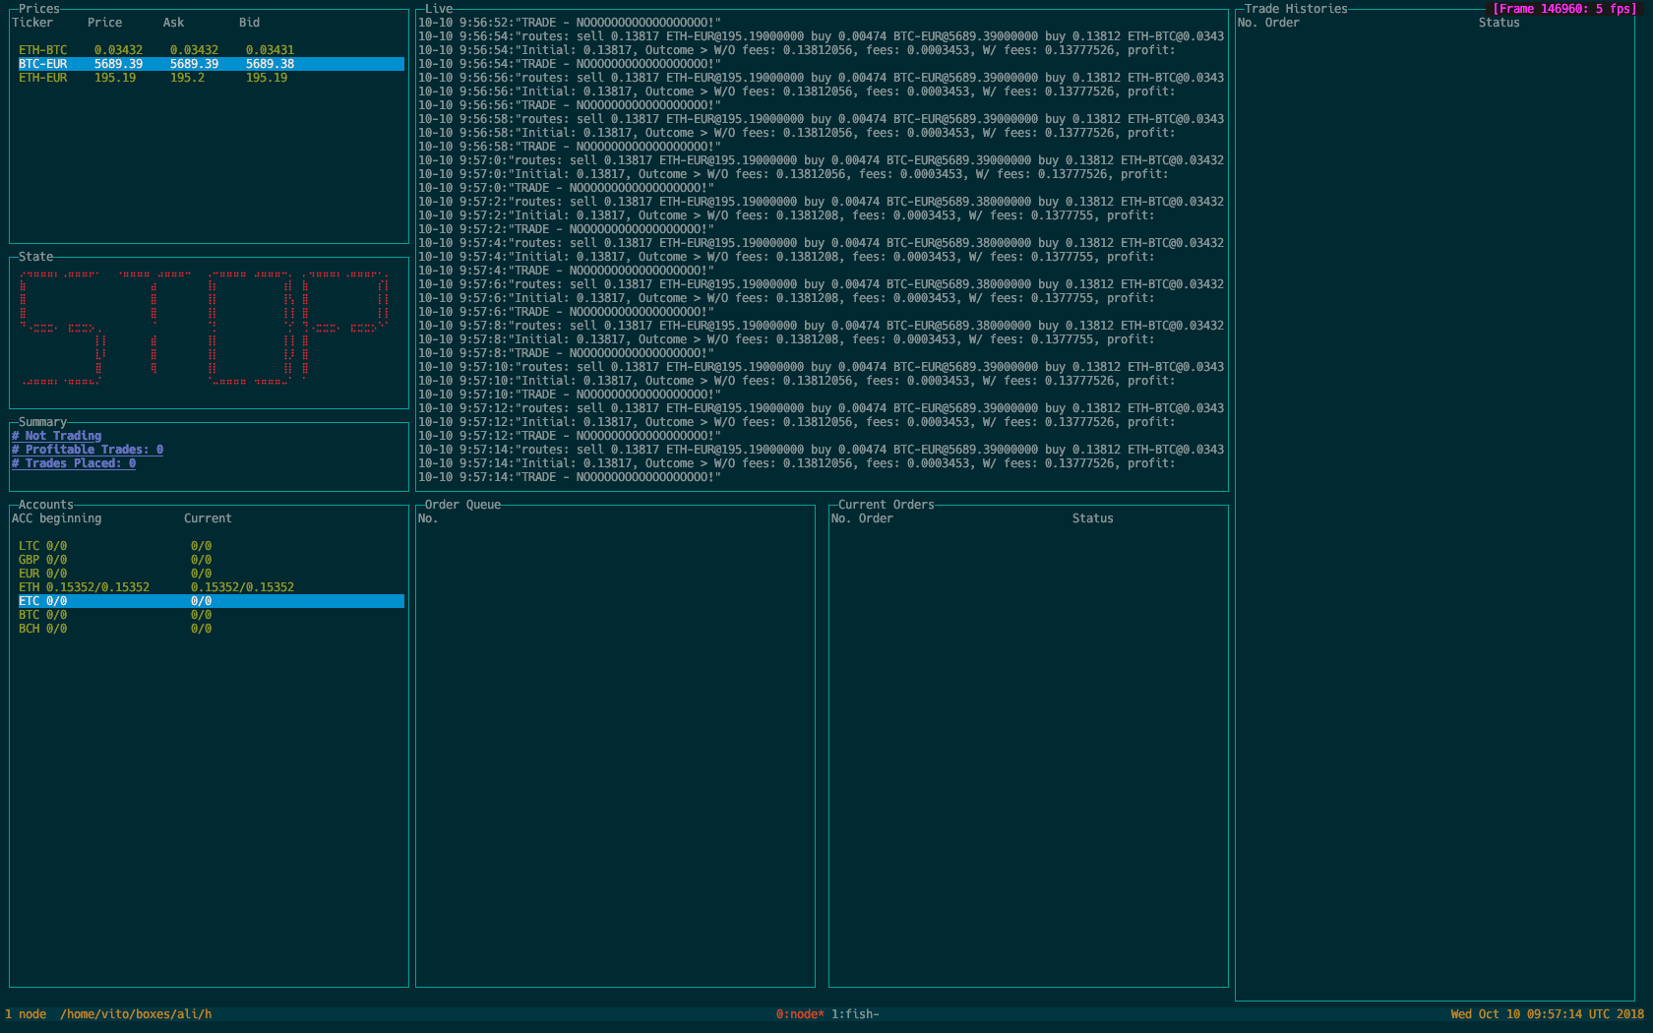Select the highlighted ETC account row

point(212,601)
